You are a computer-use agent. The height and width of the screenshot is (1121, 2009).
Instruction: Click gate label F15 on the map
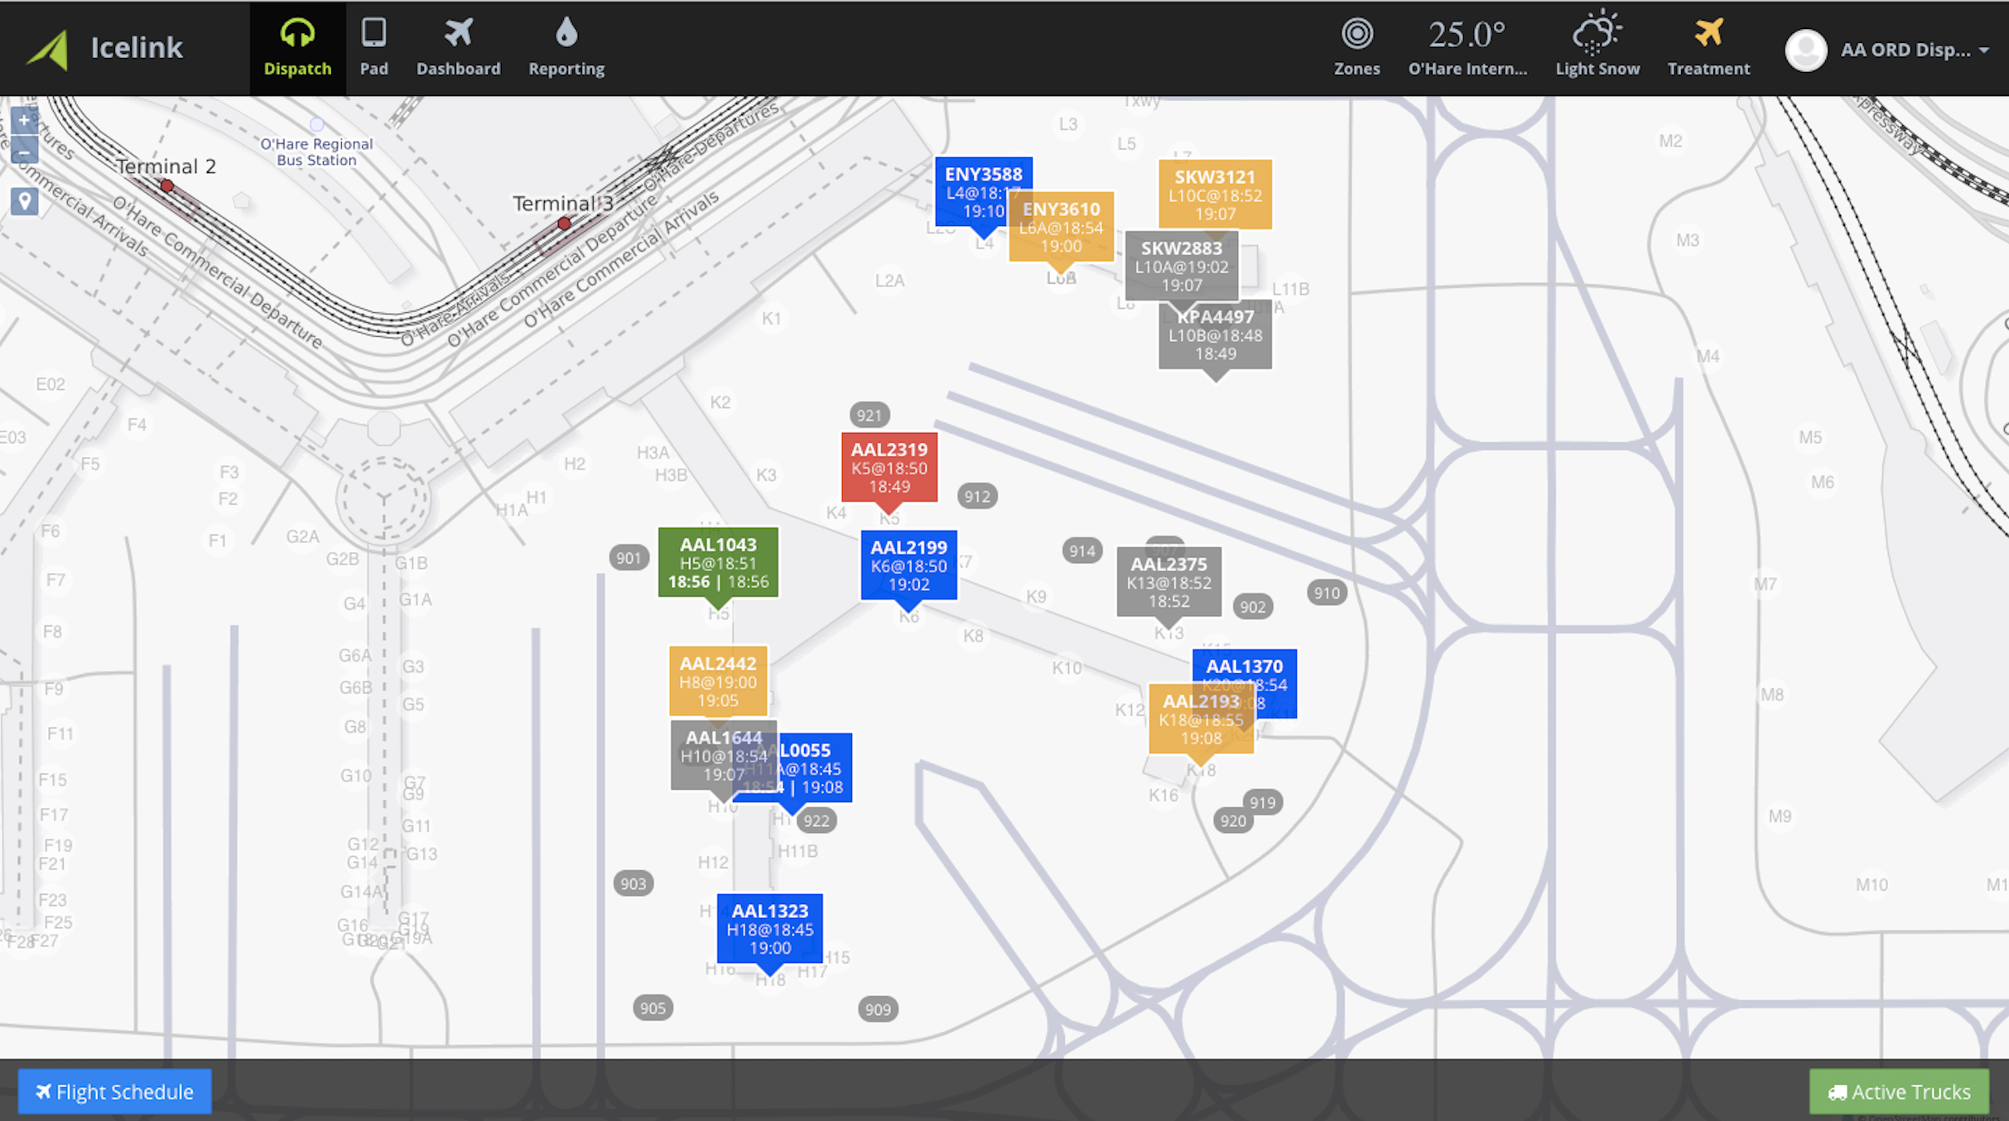coord(53,780)
